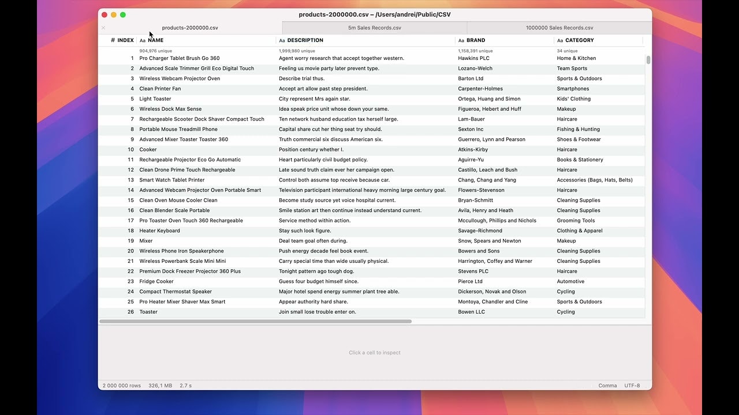Inspect the "Light Toaster" cell in row 5
This screenshot has height=415, width=739.
click(x=155, y=99)
